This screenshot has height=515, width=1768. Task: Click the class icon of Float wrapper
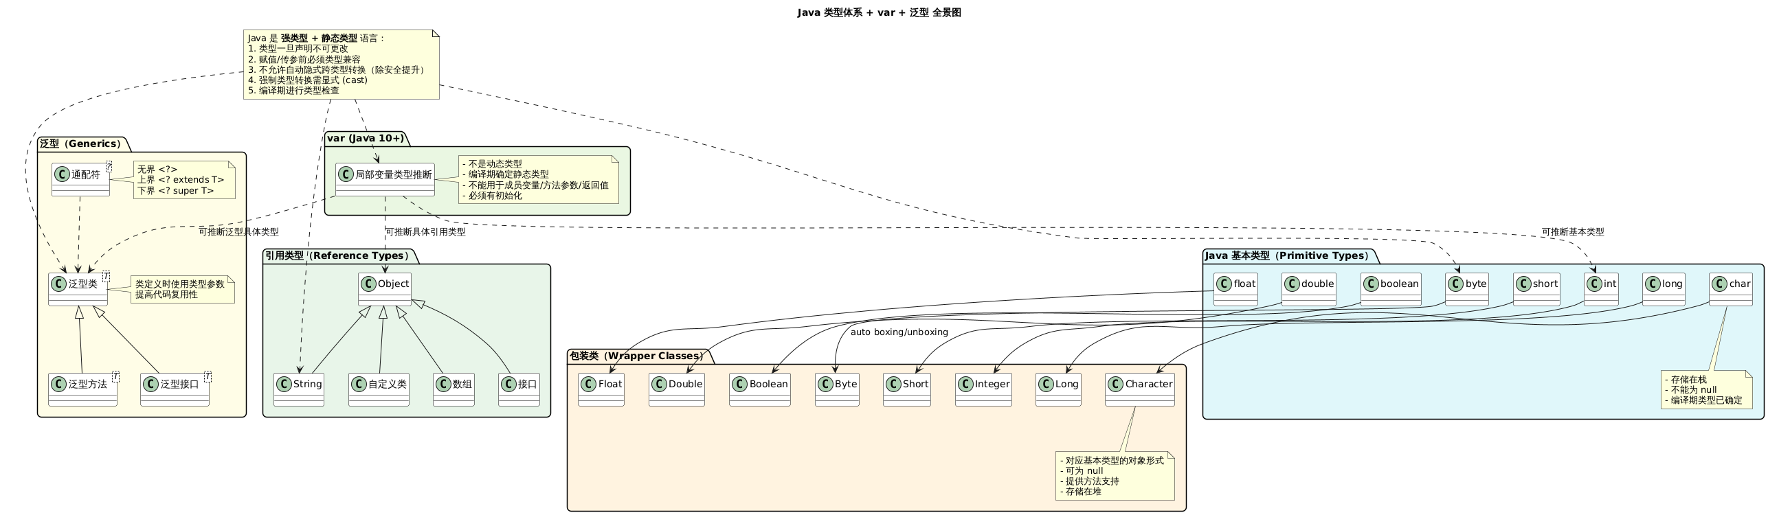[590, 384]
